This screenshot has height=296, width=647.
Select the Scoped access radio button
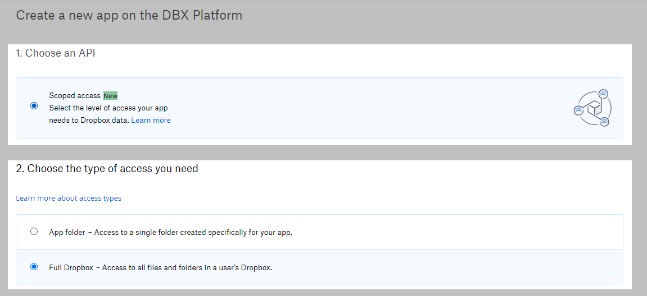click(34, 105)
